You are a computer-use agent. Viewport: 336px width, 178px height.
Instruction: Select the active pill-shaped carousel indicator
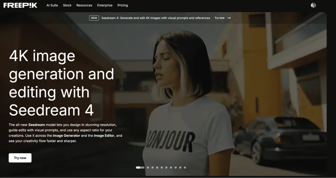(x=140, y=168)
